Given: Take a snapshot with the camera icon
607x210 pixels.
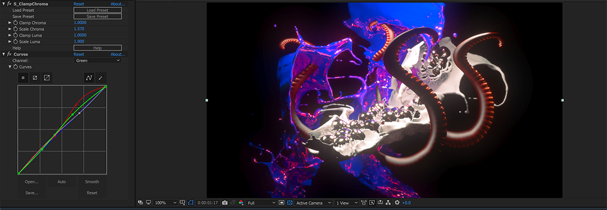Looking at the screenshot, I should (x=224, y=202).
